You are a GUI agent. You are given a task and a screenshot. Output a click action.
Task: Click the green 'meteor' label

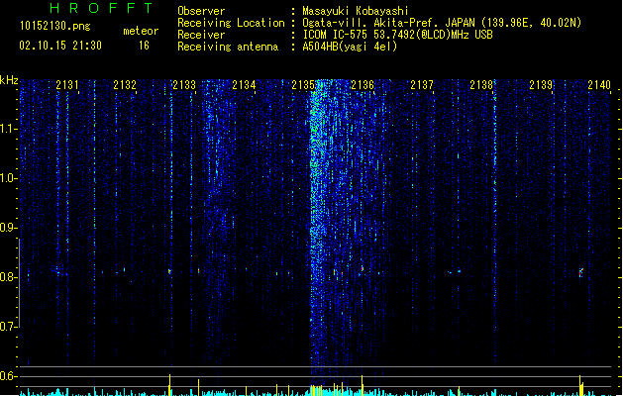click(x=141, y=31)
